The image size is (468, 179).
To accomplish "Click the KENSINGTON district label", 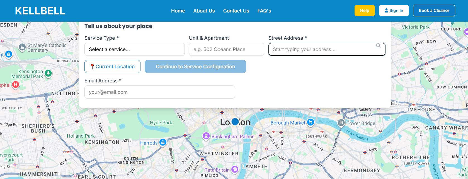I will [102, 142].
